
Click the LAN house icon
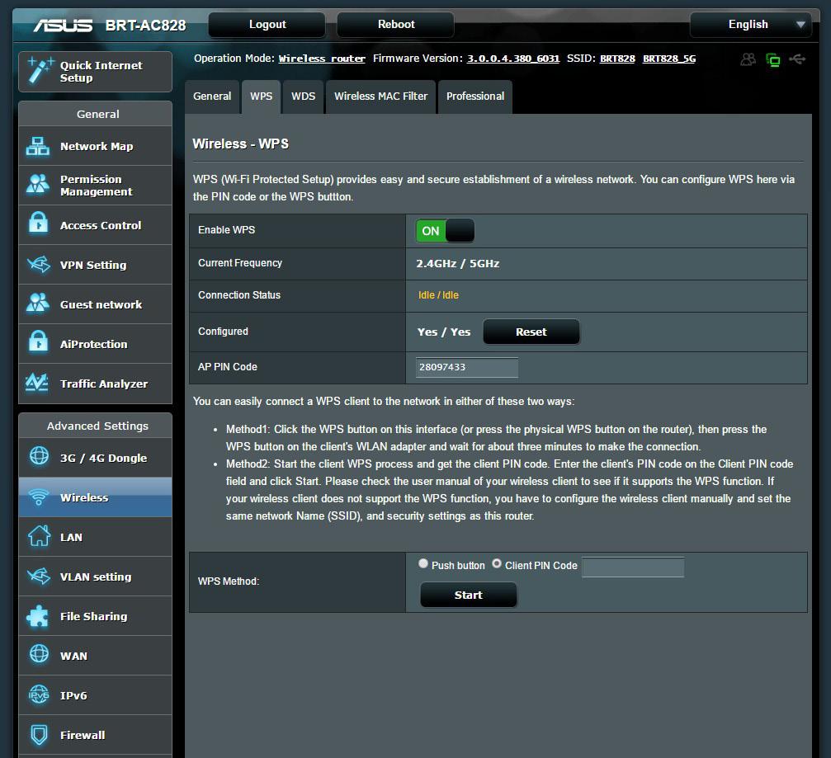[40, 536]
